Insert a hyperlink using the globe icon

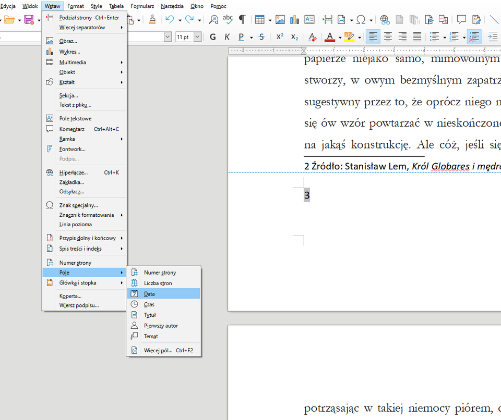pos(385,19)
